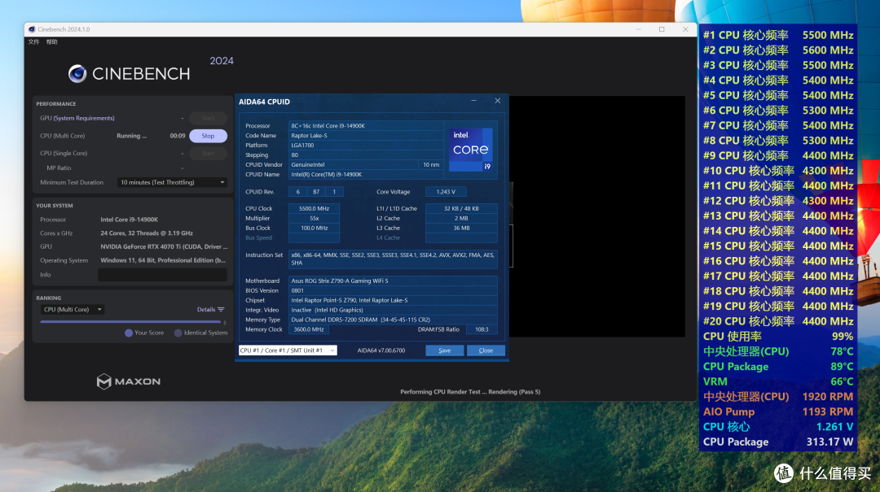Screen dimensions: 880x492
Task: Click the AIDA64 v7.00.6700 version label
Action: 381,350
